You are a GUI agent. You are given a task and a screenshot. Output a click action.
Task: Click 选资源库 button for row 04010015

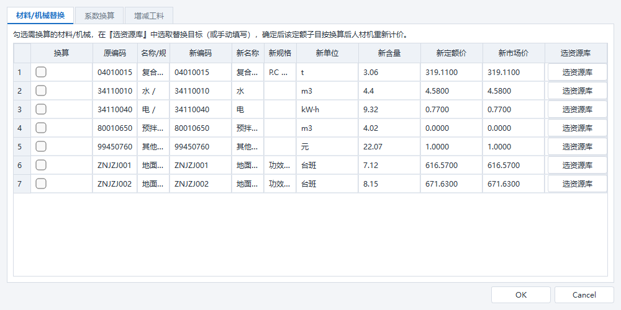click(577, 73)
